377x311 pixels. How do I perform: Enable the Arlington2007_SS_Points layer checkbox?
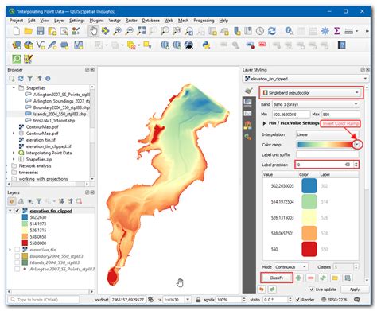pyautogui.click(x=17, y=269)
